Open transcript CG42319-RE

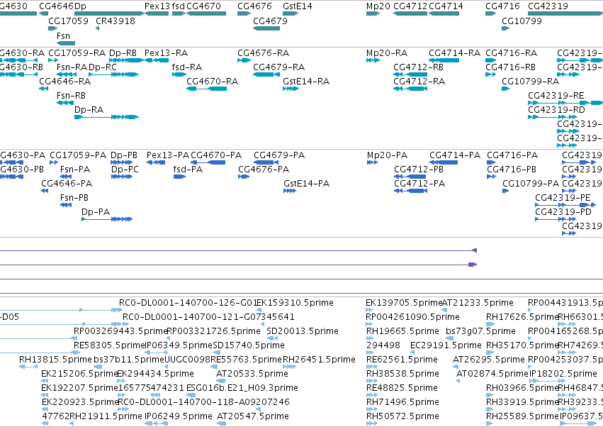point(556,96)
